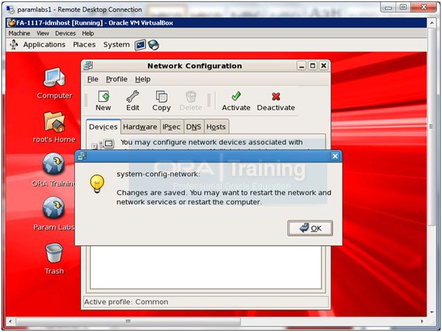
Task: Switch to the Hardware tab
Action: [140, 127]
